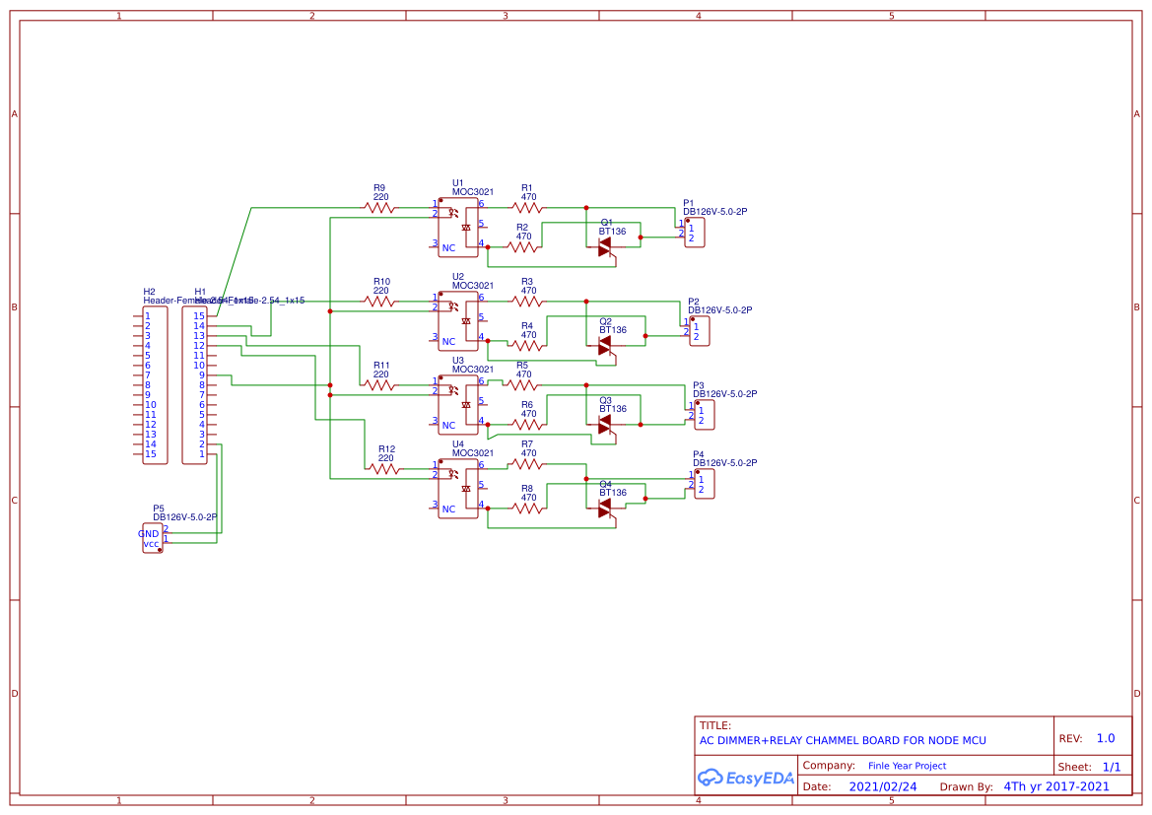Click the EasyEDA cloud logo
This screenshot has height=815, width=1152.
tap(710, 778)
